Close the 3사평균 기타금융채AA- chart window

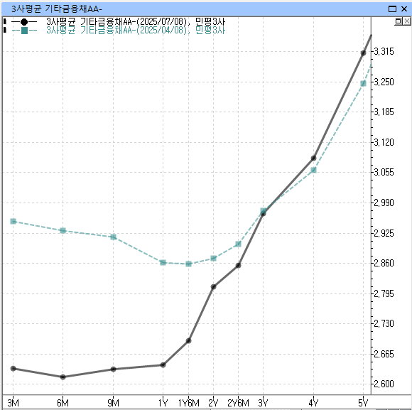[x=404, y=9]
